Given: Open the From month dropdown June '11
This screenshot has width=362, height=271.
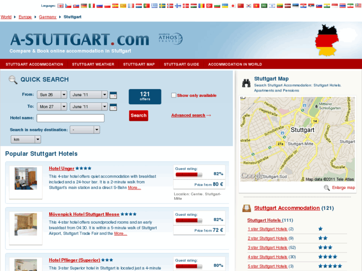Looking at the screenshot, I should (89, 94).
